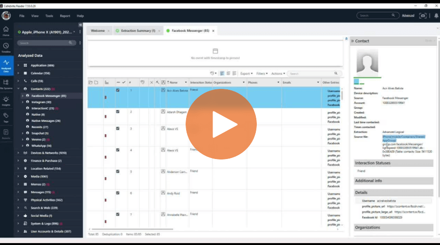Expand the Application (686) tree node
The width and height of the screenshot is (440, 245).
click(x=18, y=65)
